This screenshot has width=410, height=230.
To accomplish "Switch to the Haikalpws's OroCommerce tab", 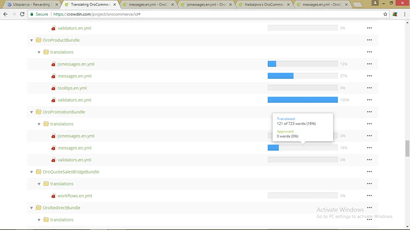I will coord(264,4).
